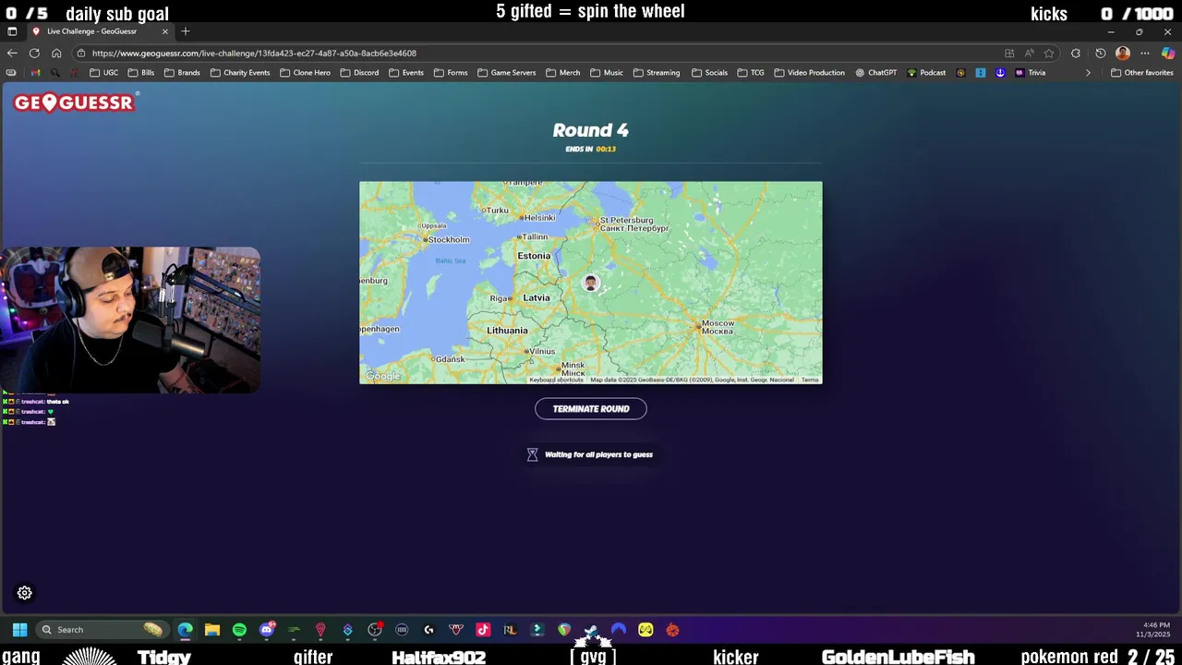Open the Forms bookmarks folder
Image resolution: width=1182 pixels, height=665 pixels.
point(451,73)
